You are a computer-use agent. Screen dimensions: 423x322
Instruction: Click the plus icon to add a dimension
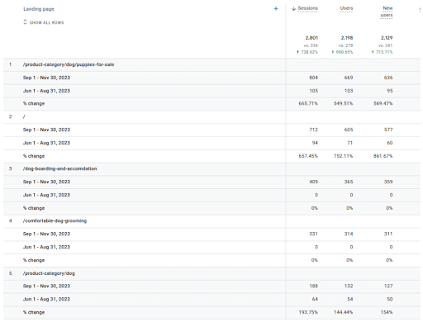[276, 9]
